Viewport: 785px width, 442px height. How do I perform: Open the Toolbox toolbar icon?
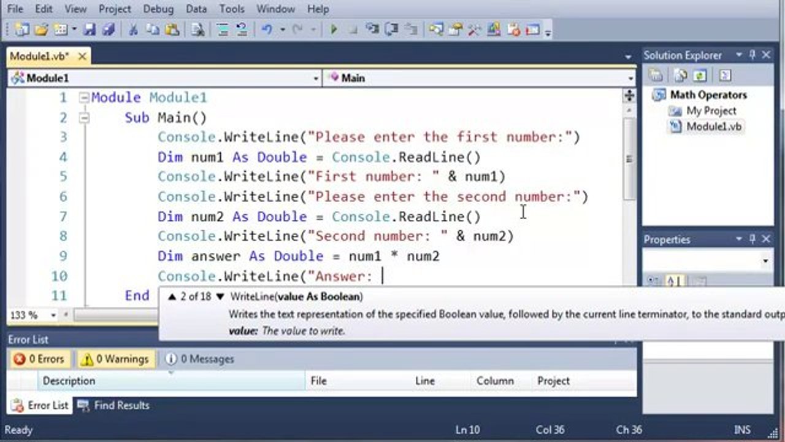[x=474, y=29]
